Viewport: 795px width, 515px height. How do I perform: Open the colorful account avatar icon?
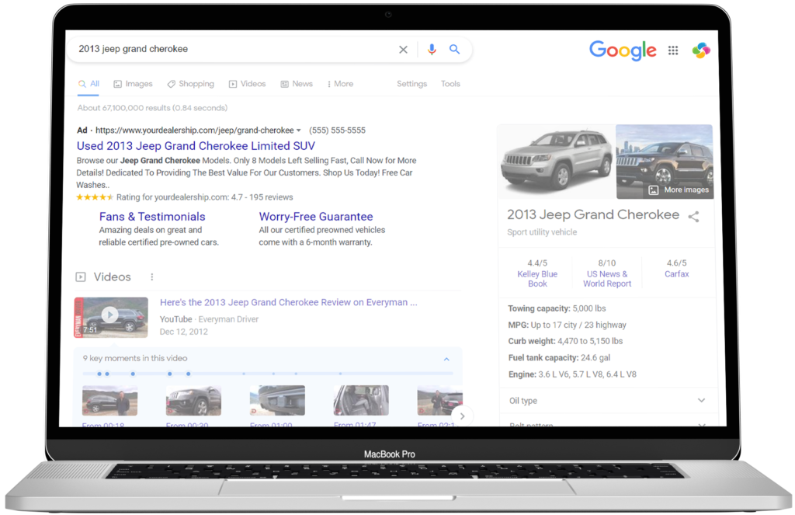click(701, 50)
